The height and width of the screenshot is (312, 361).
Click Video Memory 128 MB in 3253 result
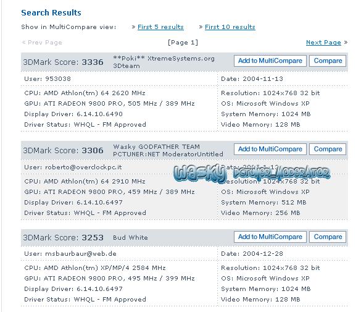point(260,299)
